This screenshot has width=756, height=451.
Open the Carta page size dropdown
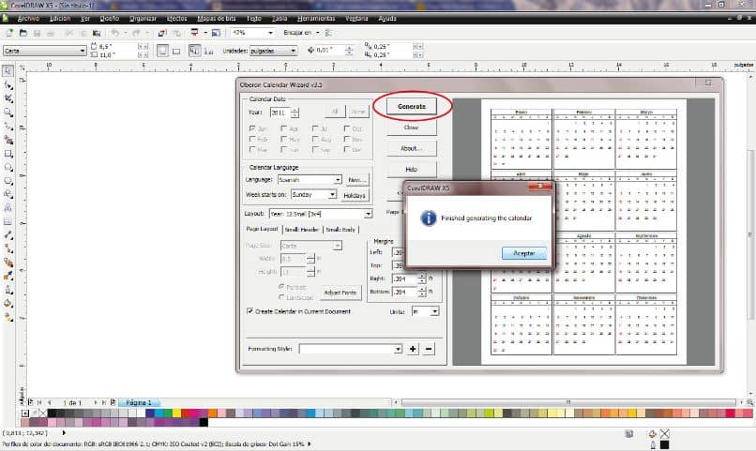44,51
